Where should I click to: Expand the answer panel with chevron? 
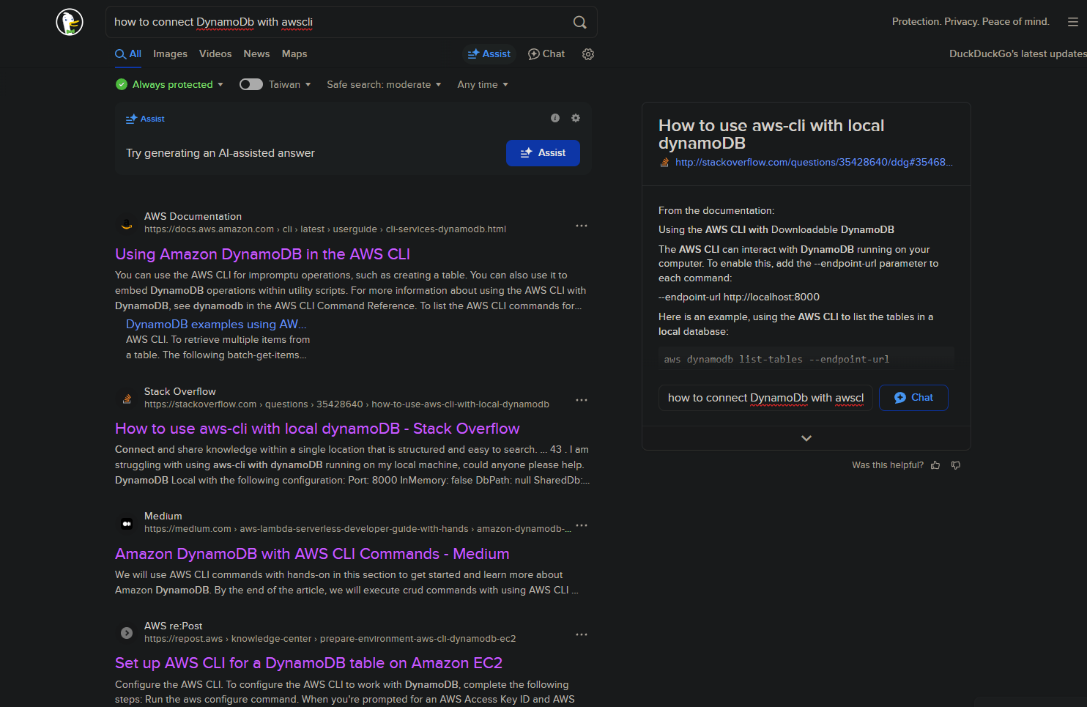click(x=806, y=438)
